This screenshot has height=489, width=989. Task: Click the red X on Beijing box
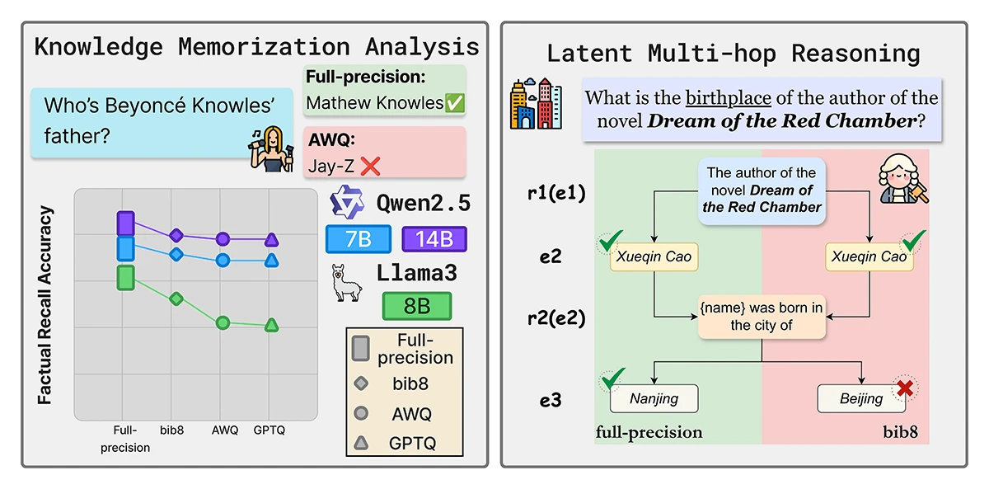tap(904, 387)
